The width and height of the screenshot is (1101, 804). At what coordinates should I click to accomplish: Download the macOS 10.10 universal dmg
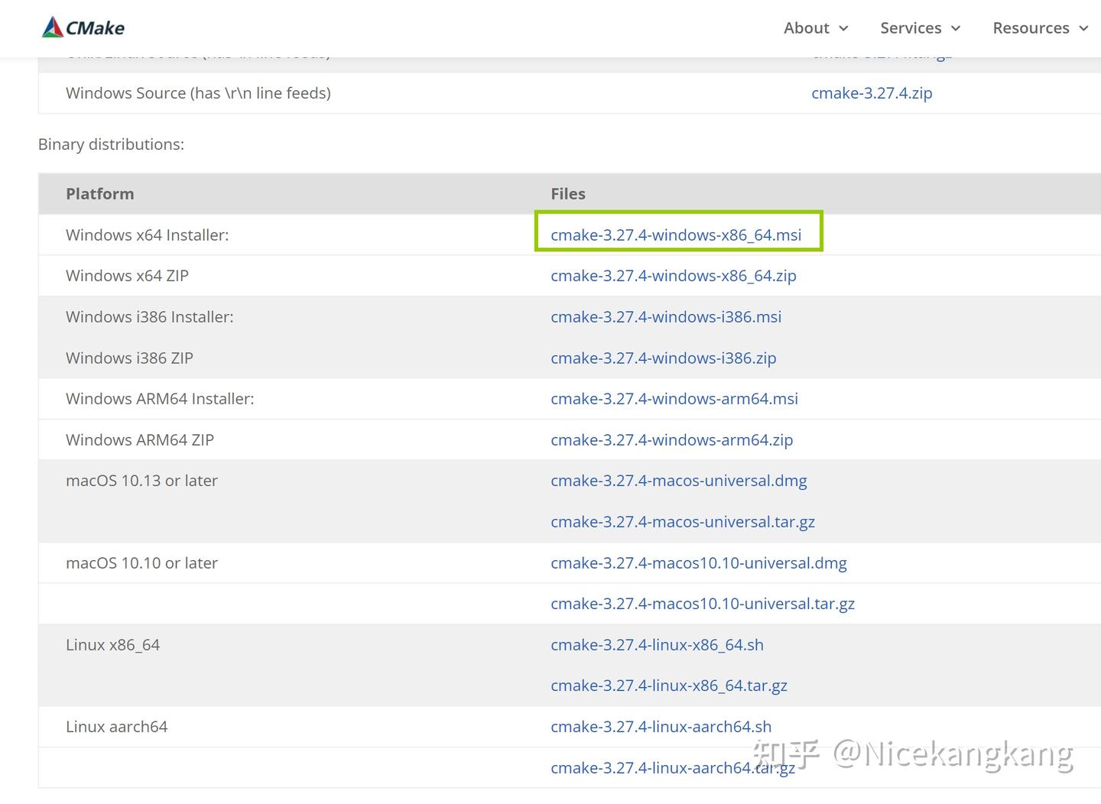pyautogui.click(x=698, y=562)
